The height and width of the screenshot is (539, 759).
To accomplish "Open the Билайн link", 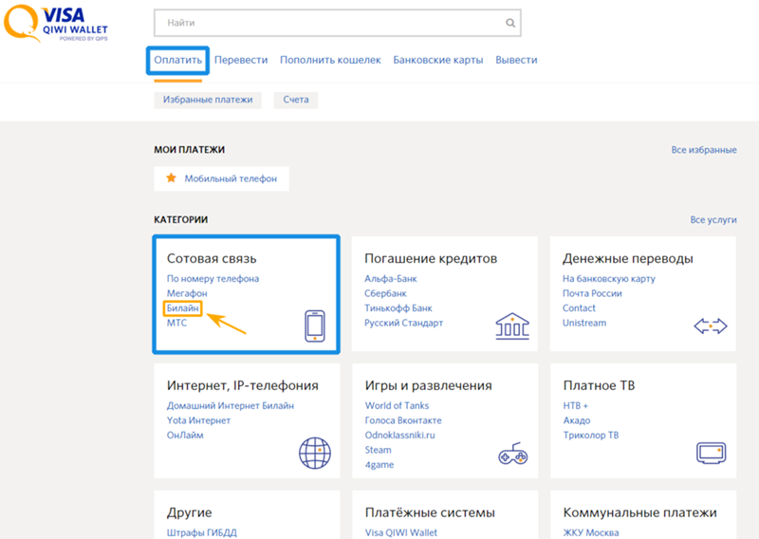I will point(182,308).
